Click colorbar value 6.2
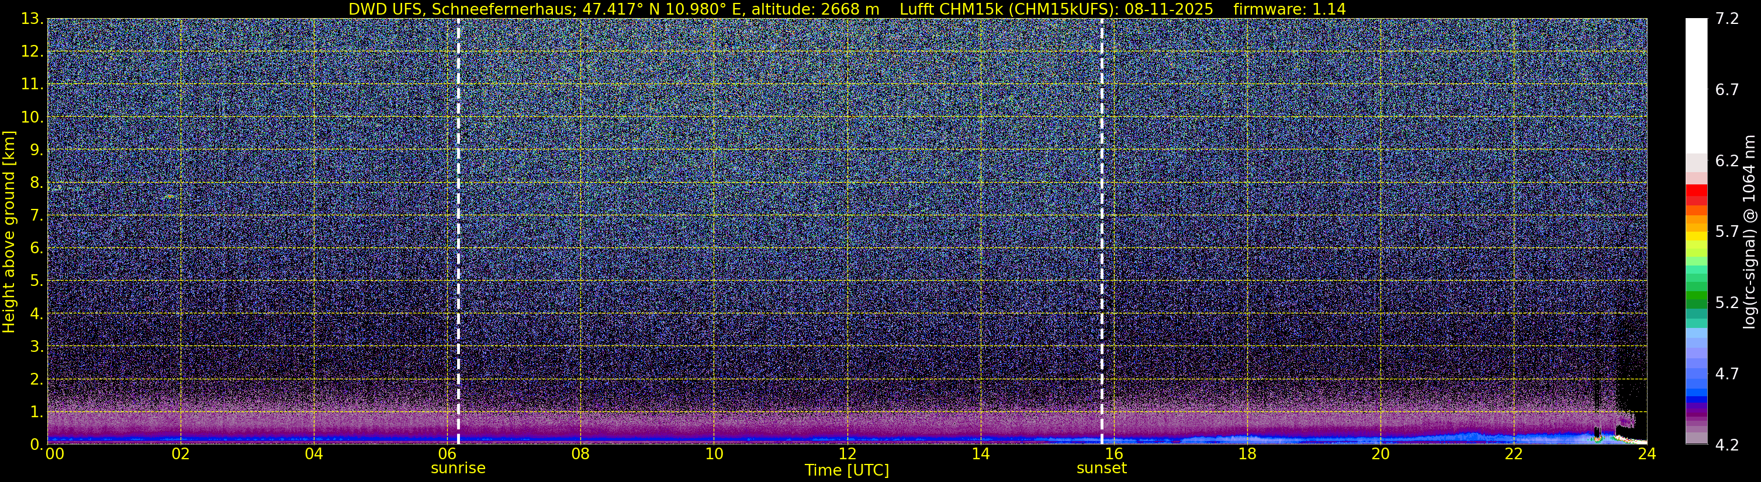Screen dimensions: 1761x482 pyautogui.click(x=1727, y=160)
